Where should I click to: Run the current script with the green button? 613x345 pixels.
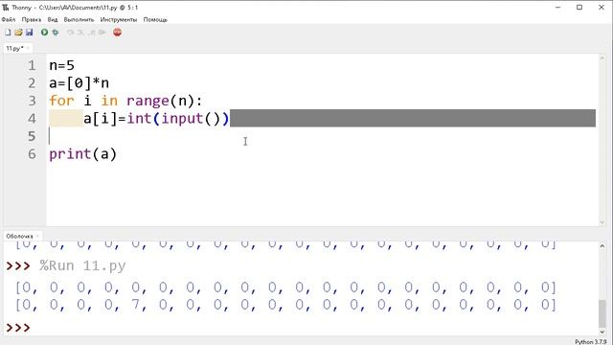(x=45, y=33)
